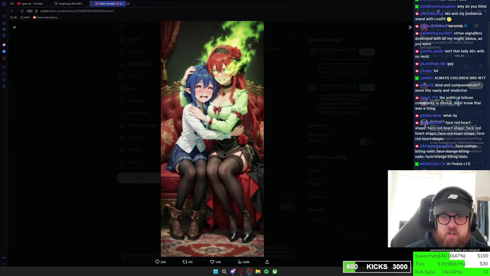Open the Twitch sidebar panel
490x276 pixels.
click(x=4, y=45)
